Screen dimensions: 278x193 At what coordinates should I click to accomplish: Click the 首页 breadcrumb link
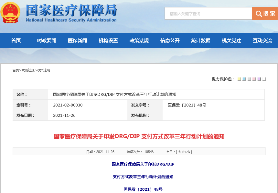click(x=16, y=70)
